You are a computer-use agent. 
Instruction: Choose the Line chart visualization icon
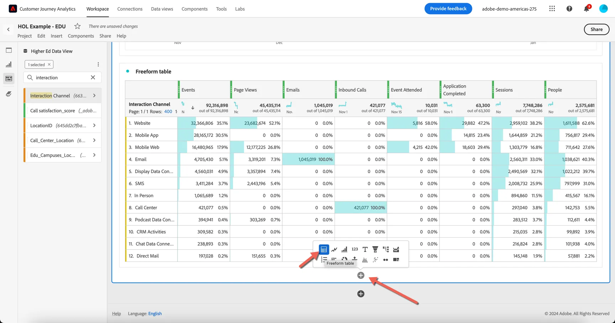pyautogui.click(x=334, y=249)
